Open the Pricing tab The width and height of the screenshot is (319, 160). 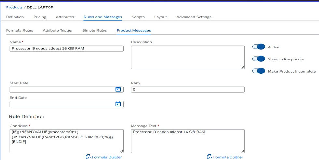pyautogui.click(x=40, y=17)
